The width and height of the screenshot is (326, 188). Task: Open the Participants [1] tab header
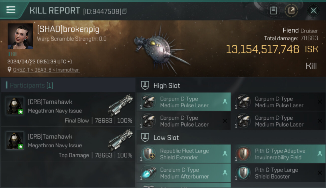[31, 85]
